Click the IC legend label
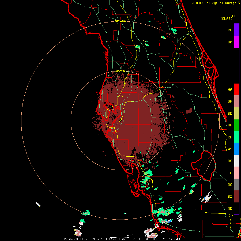This screenshot has width=241, height=241. (230, 173)
